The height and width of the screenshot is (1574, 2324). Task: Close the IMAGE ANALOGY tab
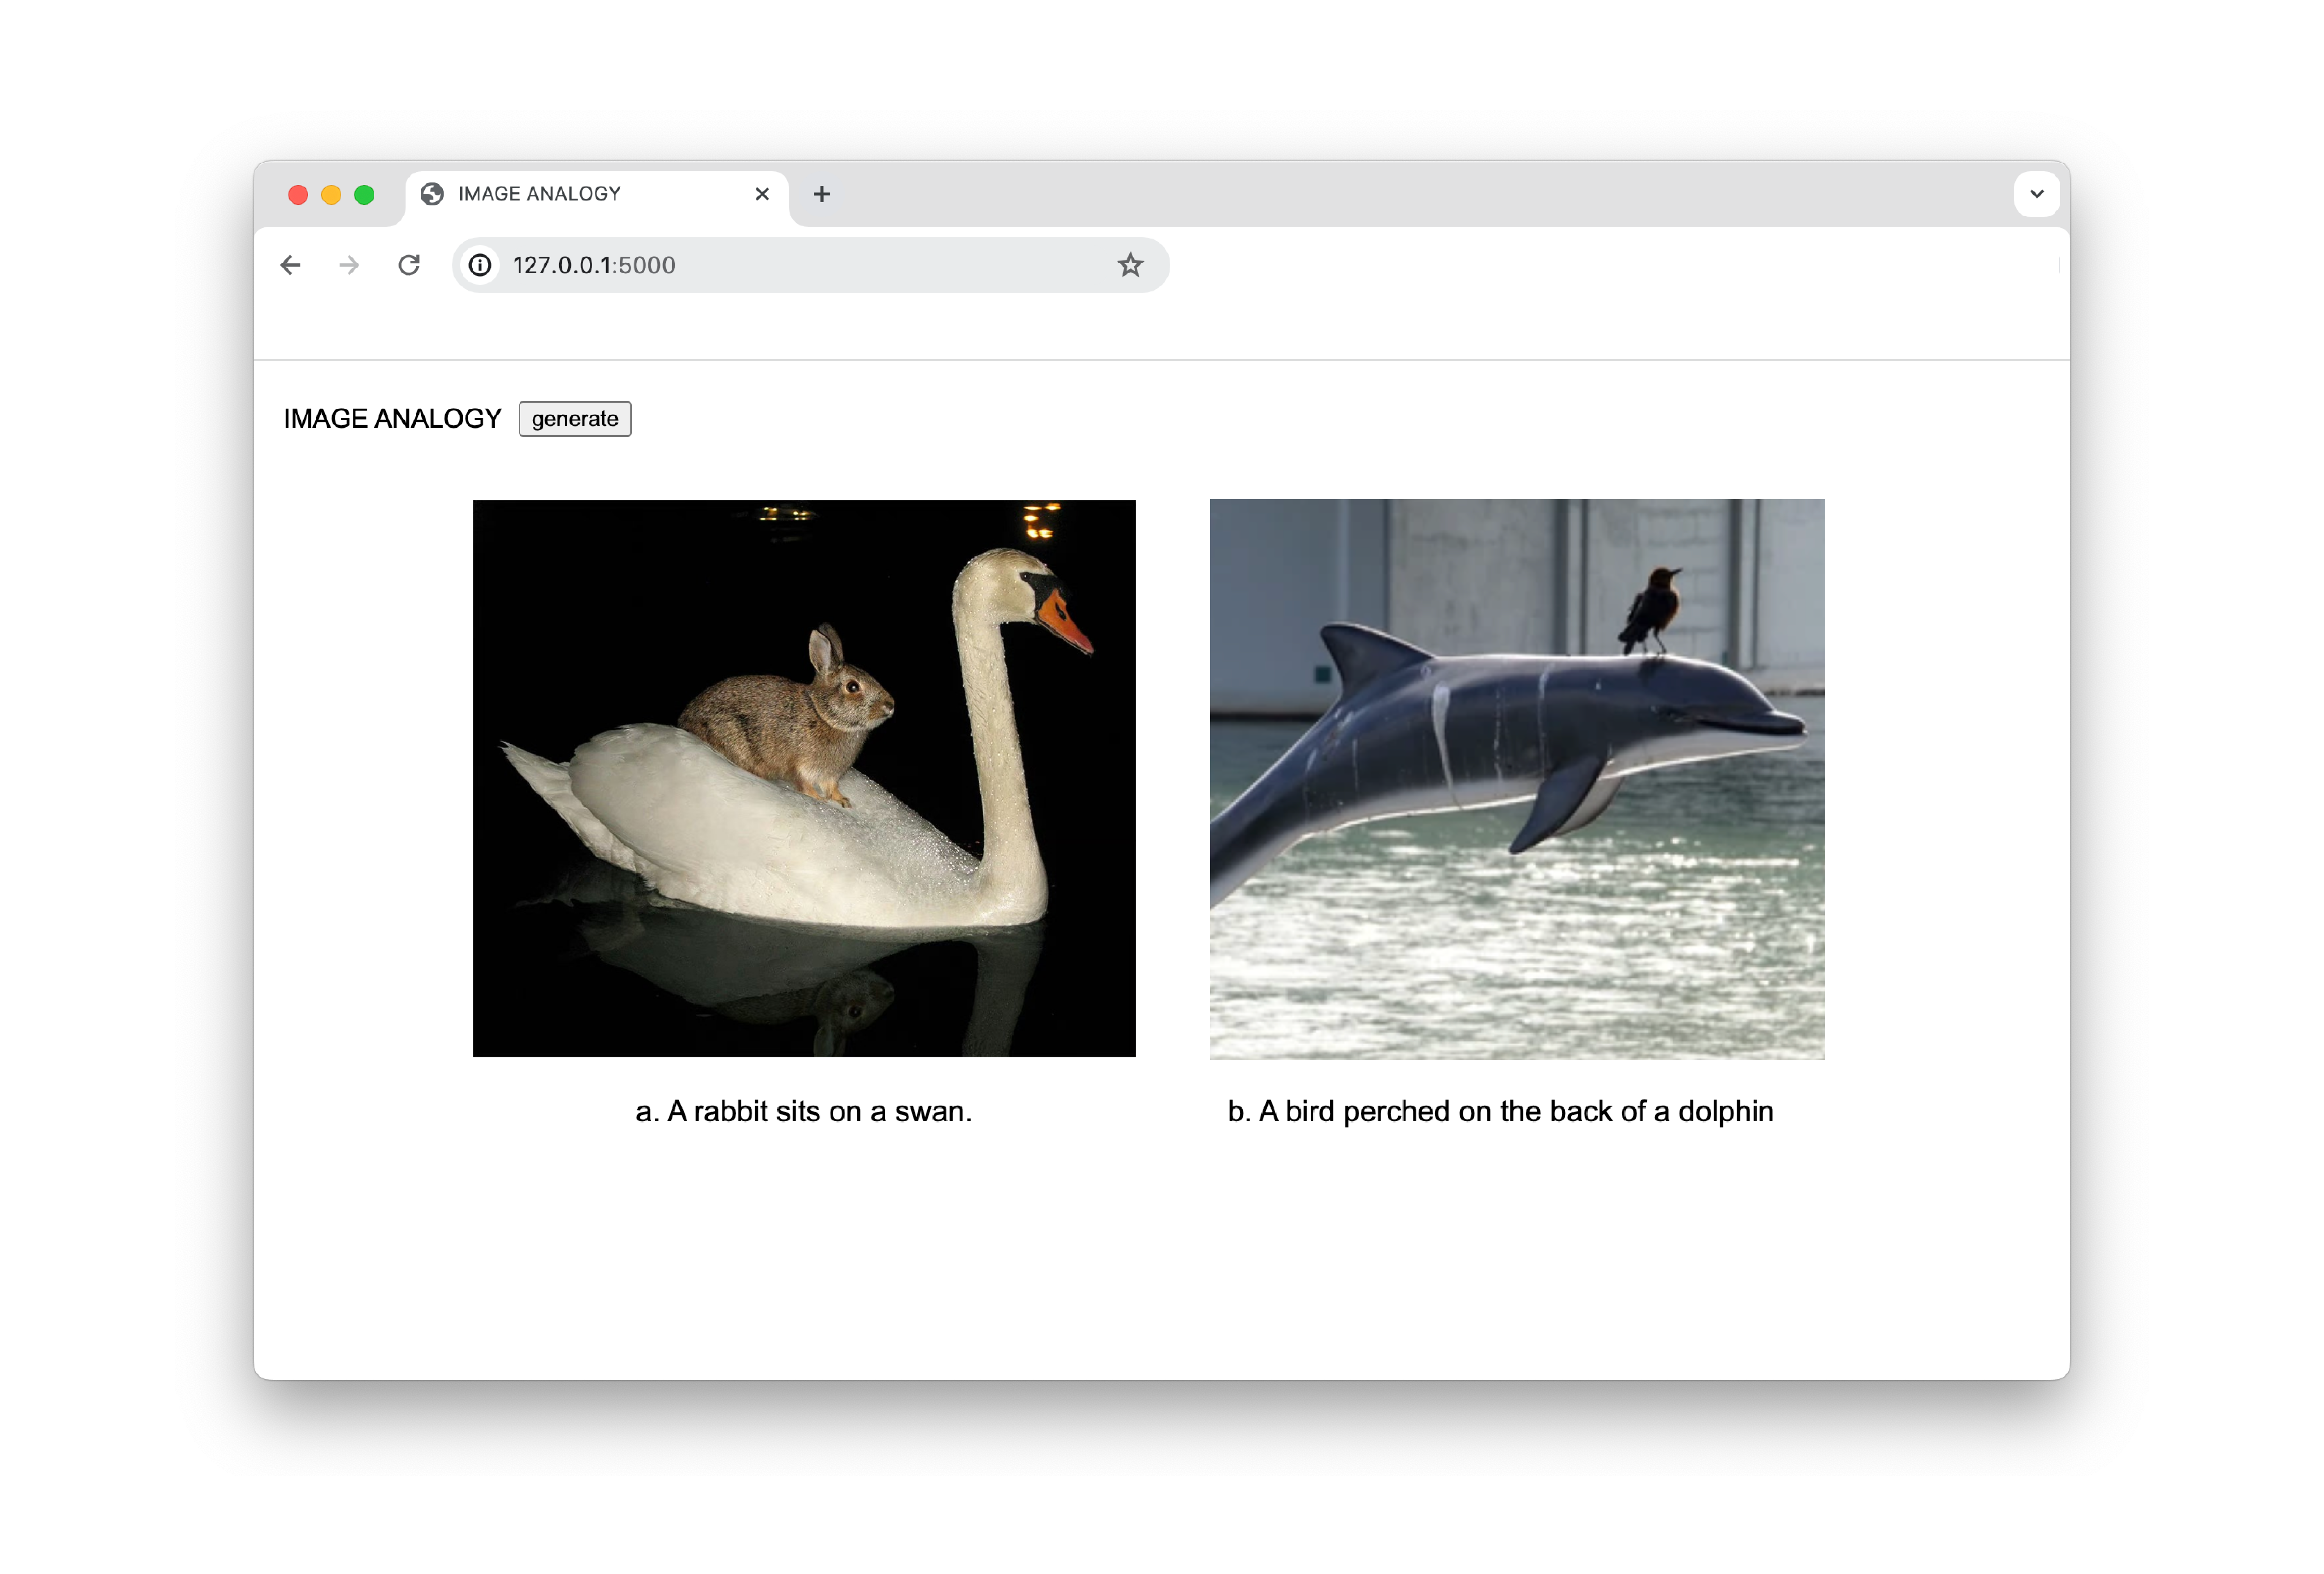click(x=762, y=194)
